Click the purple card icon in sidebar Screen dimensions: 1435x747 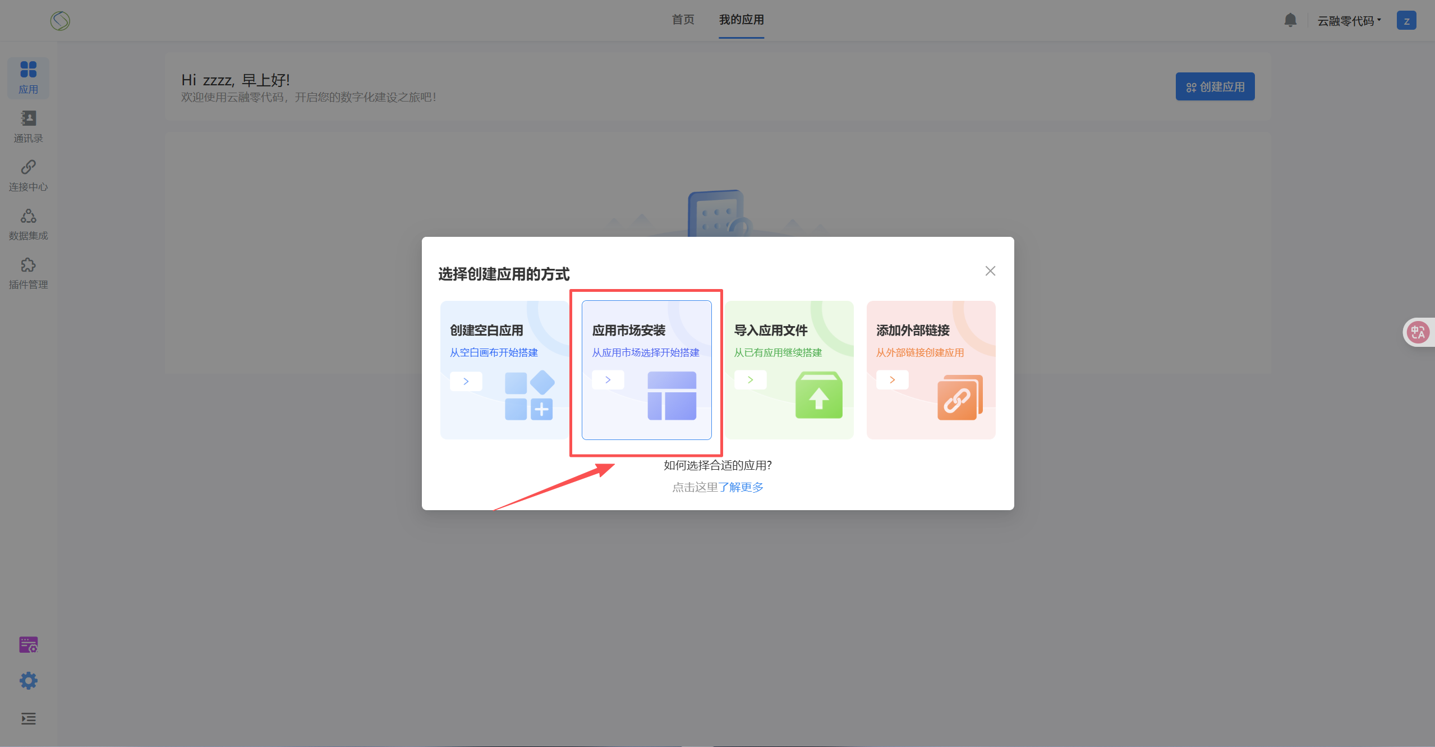pyautogui.click(x=28, y=645)
